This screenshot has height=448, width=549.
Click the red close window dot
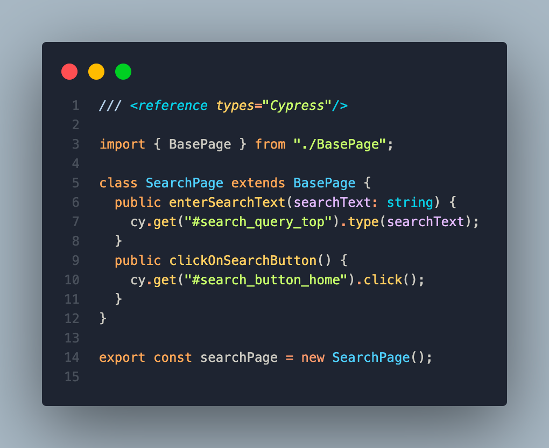(69, 72)
